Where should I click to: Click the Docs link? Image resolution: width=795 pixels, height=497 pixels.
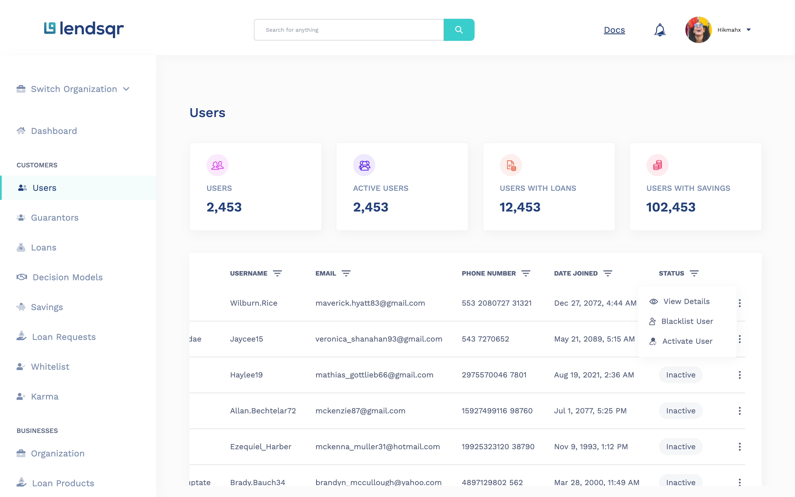614,30
